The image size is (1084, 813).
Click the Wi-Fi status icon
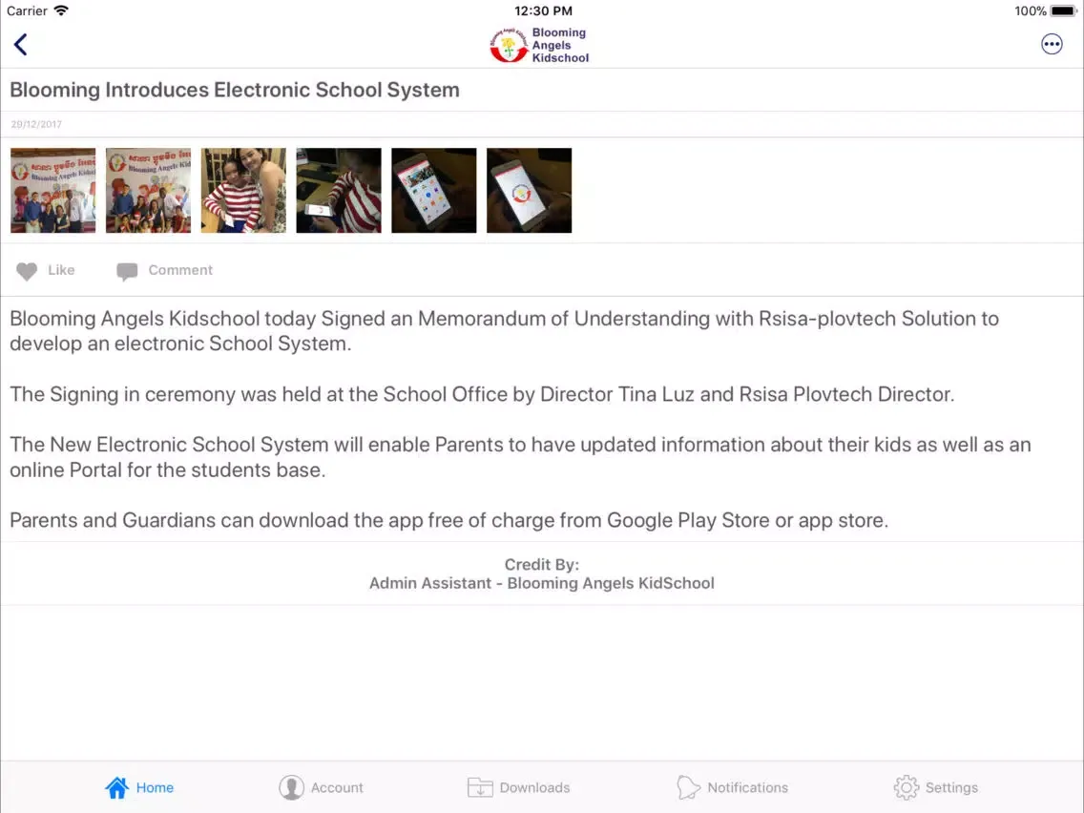click(61, 10)
